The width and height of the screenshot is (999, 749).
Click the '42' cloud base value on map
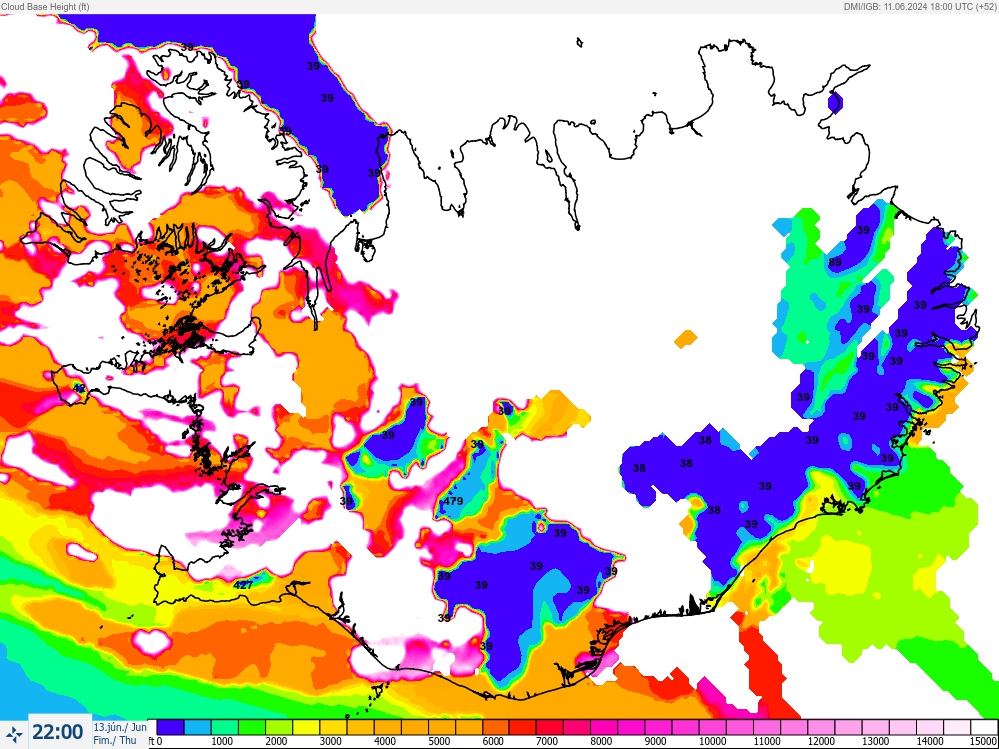[79, 388]
